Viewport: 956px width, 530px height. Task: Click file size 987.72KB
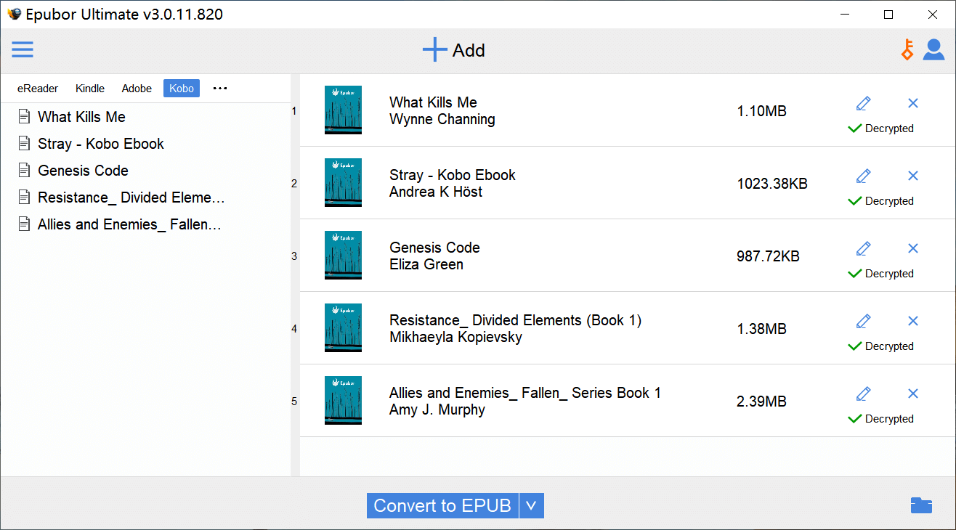pos(769,256)
